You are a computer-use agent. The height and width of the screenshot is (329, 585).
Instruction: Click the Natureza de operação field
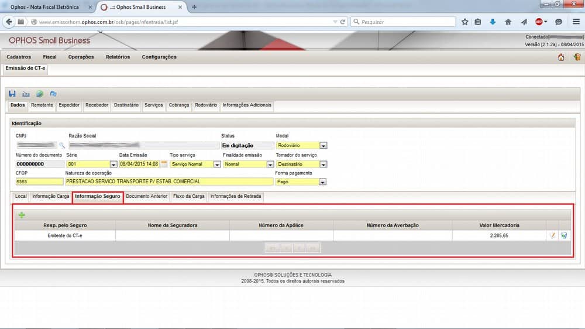(169, 181)
